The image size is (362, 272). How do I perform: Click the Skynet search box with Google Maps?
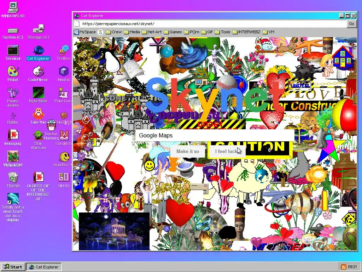click(215, 136)
